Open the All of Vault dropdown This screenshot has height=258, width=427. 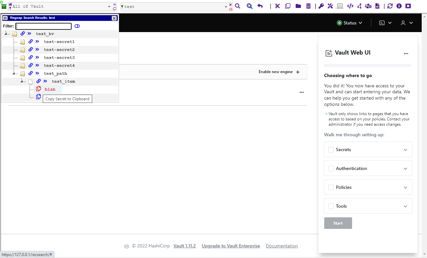coord(109,7)
